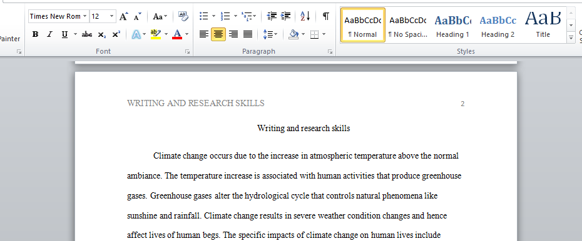Open the numbering library dropdown arrow
Screen dimensions: 582x241
click(x=235, y=16)
